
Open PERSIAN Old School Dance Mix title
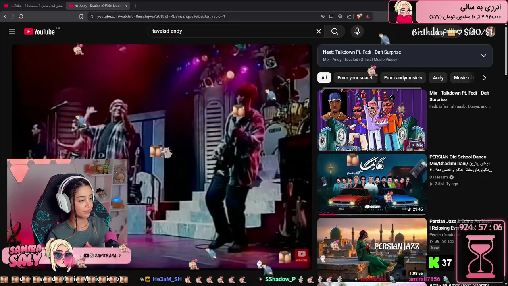(x=460, y=163)
